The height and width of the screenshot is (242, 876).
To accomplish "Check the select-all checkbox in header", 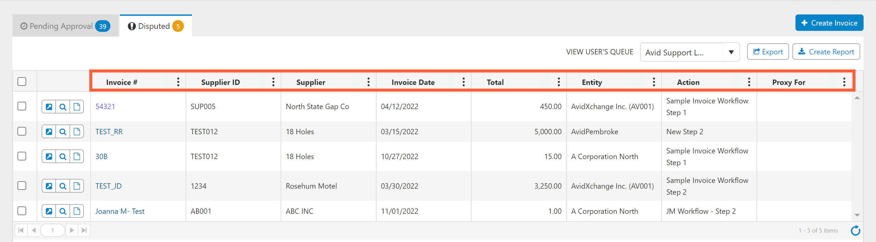I will (22, 82).
